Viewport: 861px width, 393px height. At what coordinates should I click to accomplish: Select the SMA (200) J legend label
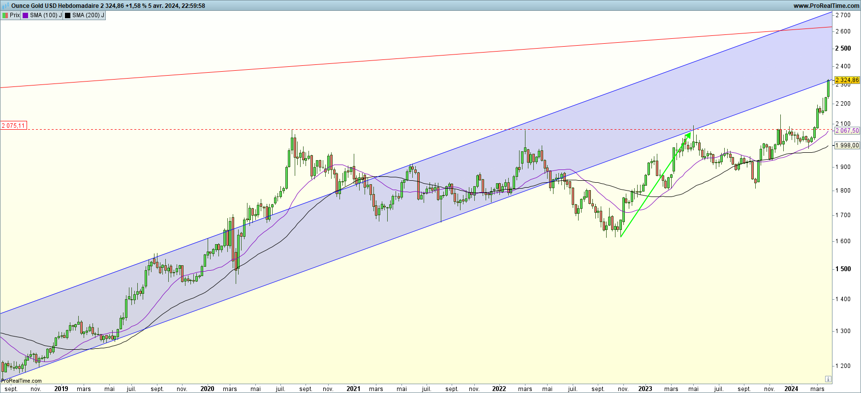pos(88,15)
